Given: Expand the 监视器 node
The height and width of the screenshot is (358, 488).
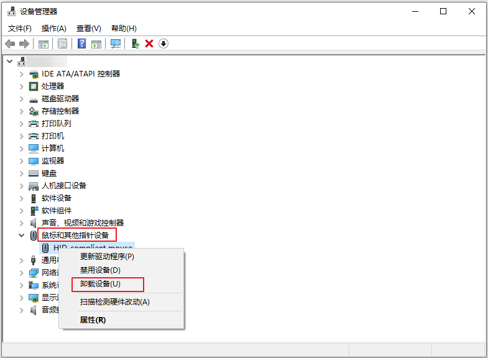Looking at the screenshot, I should pyautogui.click(x=22, y=161).
